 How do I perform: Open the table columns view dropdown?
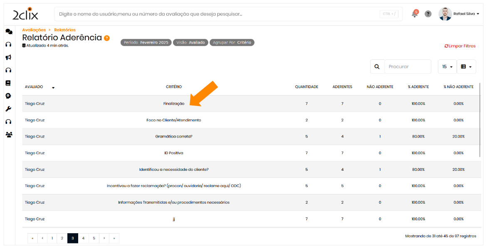(x=466, y=66)
